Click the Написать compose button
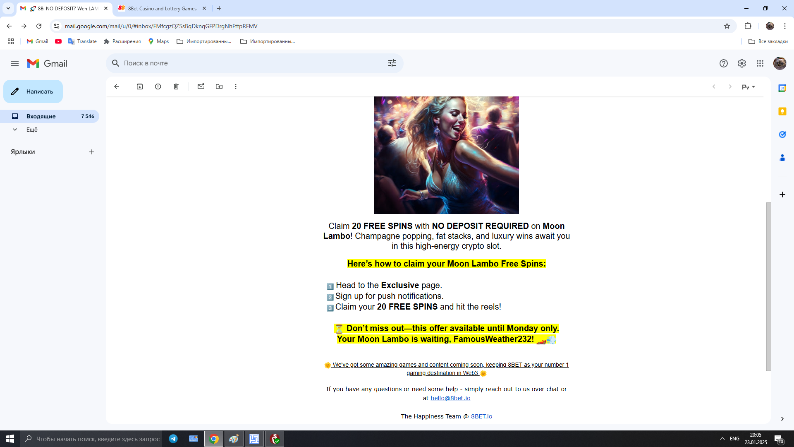This screenshot has width=794, height=447. [x=33, y=91]
